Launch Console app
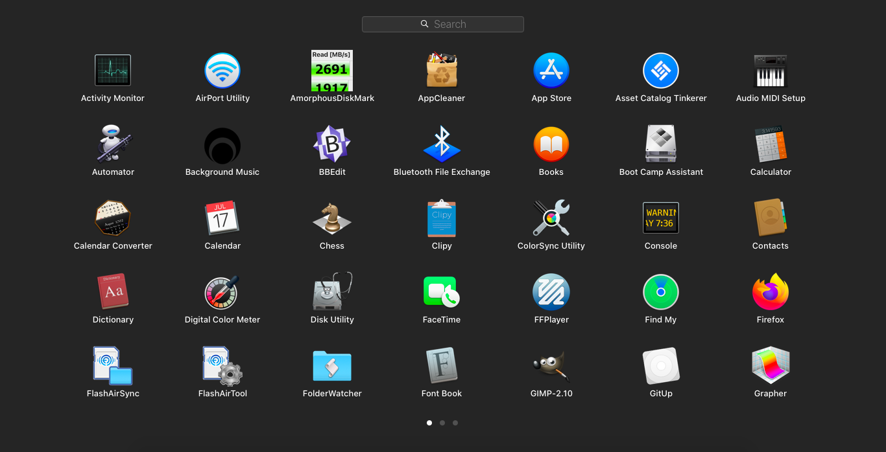886x452 pixels. (x=661, y=218)
